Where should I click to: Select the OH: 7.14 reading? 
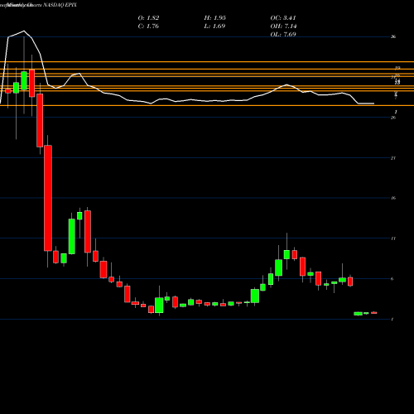click(283, 26)
